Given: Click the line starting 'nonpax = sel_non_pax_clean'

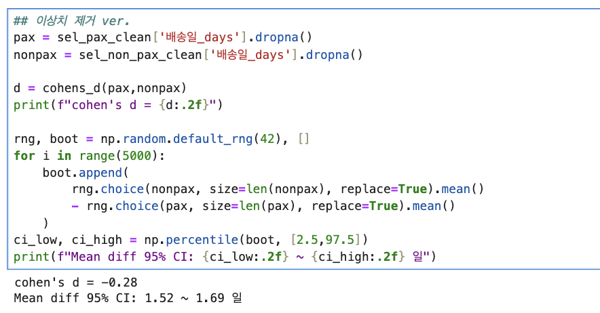Looking at the screenshot, I should click(188, 55).
